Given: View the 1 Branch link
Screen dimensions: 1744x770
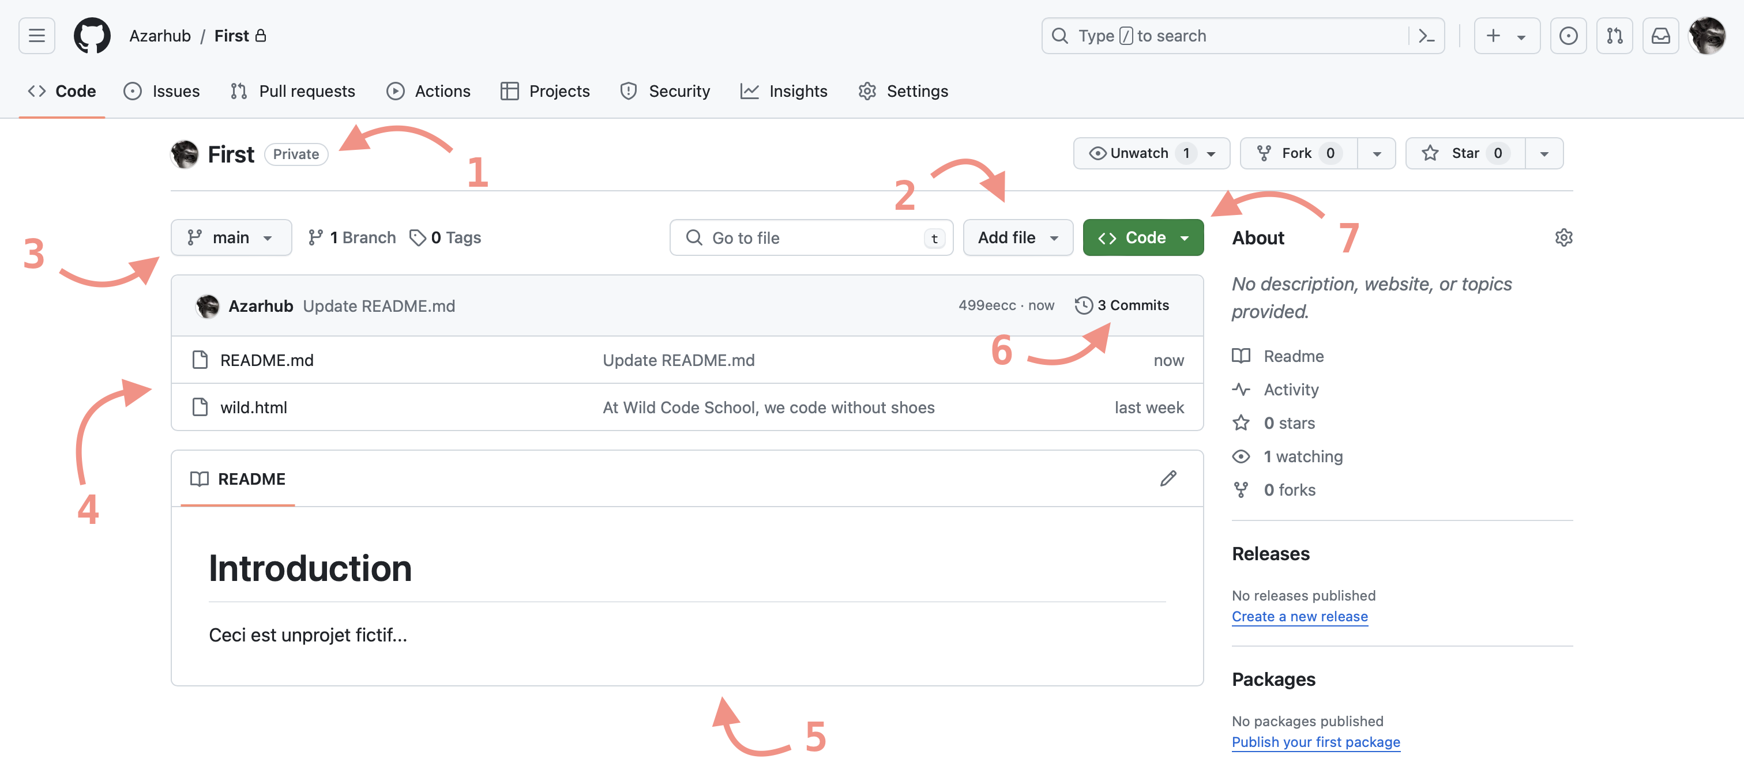Looking at the screenshot, I should point(351,237).
